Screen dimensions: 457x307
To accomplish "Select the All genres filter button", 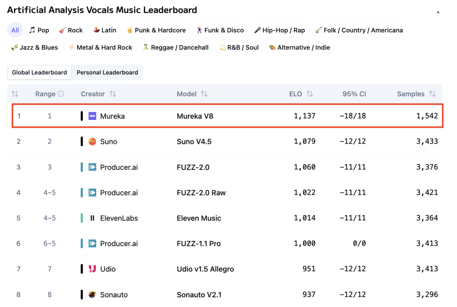I will click(15, 30).
